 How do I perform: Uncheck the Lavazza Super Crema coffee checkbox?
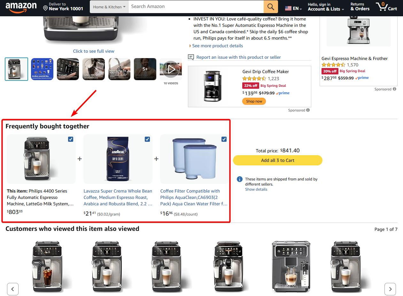147,139
